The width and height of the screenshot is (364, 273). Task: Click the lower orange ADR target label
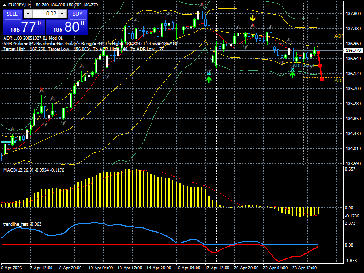[339, 81]
